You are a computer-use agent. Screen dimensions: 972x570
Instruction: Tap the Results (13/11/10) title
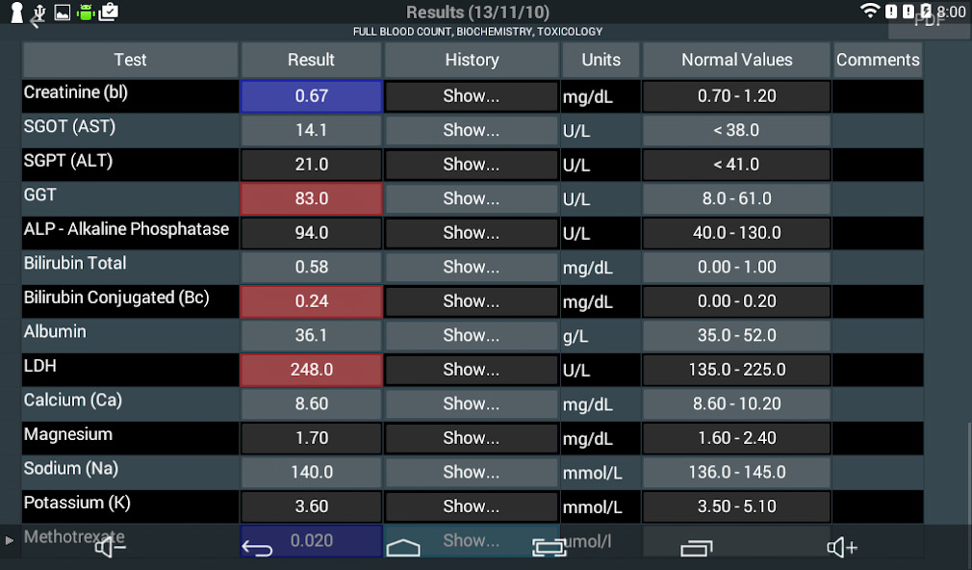click(x=477, y=13)
